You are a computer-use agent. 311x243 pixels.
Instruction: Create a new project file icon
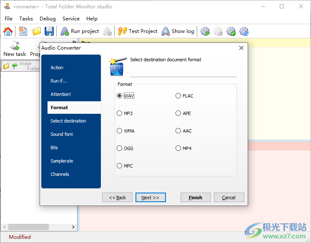23,31
